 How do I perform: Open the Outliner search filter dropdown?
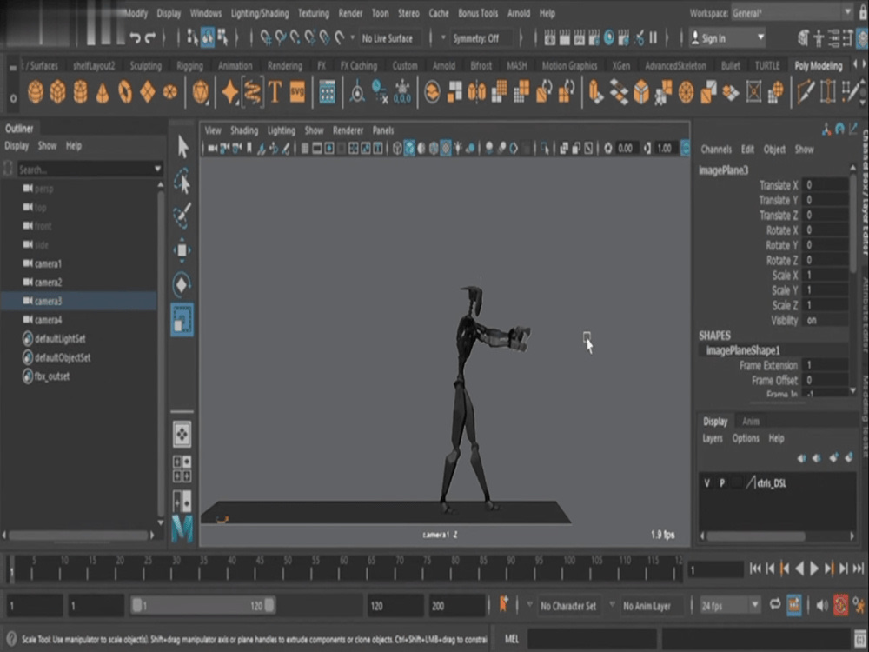click(x=157, y=169)
